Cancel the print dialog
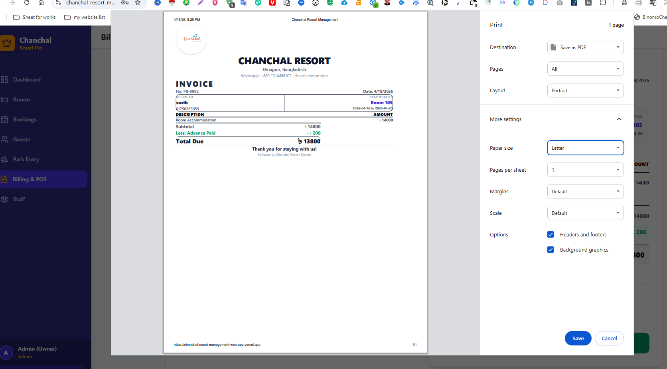Image resolution: width=667 pixels, height=369 pixels. 609,338
